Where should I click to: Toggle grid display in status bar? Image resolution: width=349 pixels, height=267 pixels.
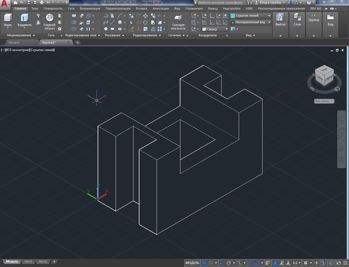point(204,263)
